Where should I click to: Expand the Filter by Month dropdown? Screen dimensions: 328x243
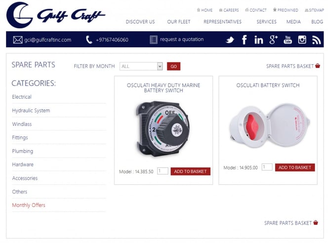[141, 66]
